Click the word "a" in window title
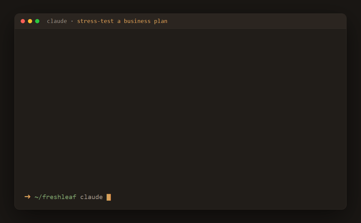Screen dimensions: 361x223 (119, 21)
